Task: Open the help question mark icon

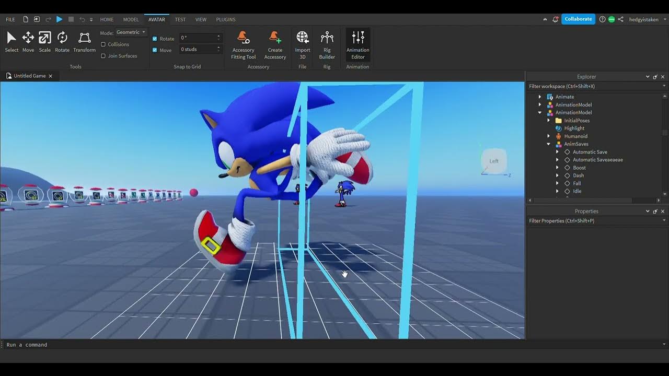Action: tap(602, 19)
